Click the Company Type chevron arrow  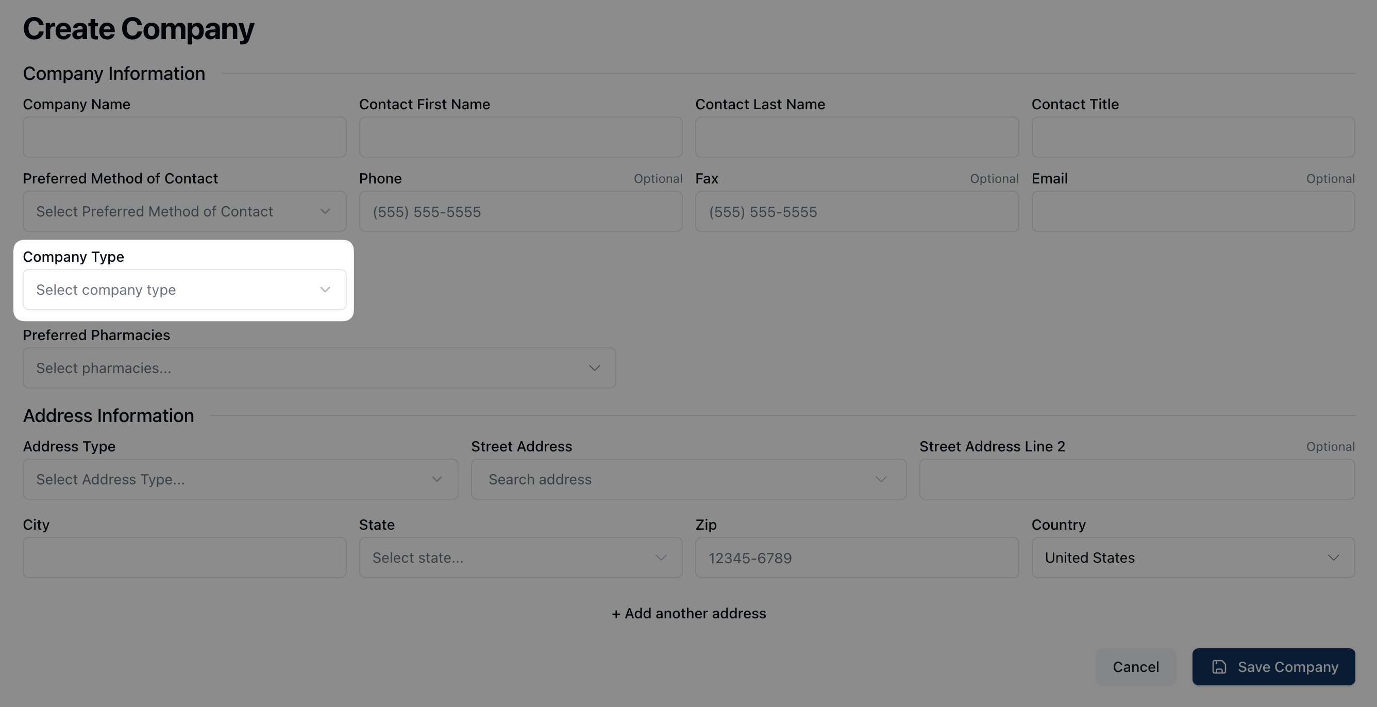(x=325, y=290)
